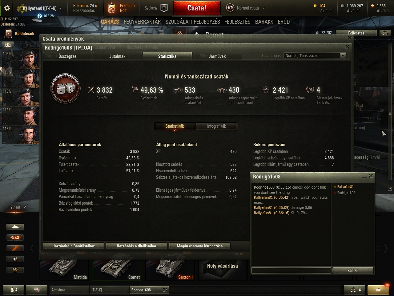Image resolution: width=394 pixels, height=296 pixels.
Task: Toggle the Infografikák view
Action: [216, 126]
